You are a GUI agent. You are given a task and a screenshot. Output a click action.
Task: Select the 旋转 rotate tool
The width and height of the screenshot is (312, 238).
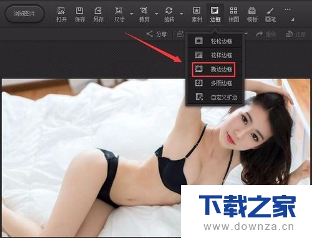pyautogui.click(x=169, y=14)
